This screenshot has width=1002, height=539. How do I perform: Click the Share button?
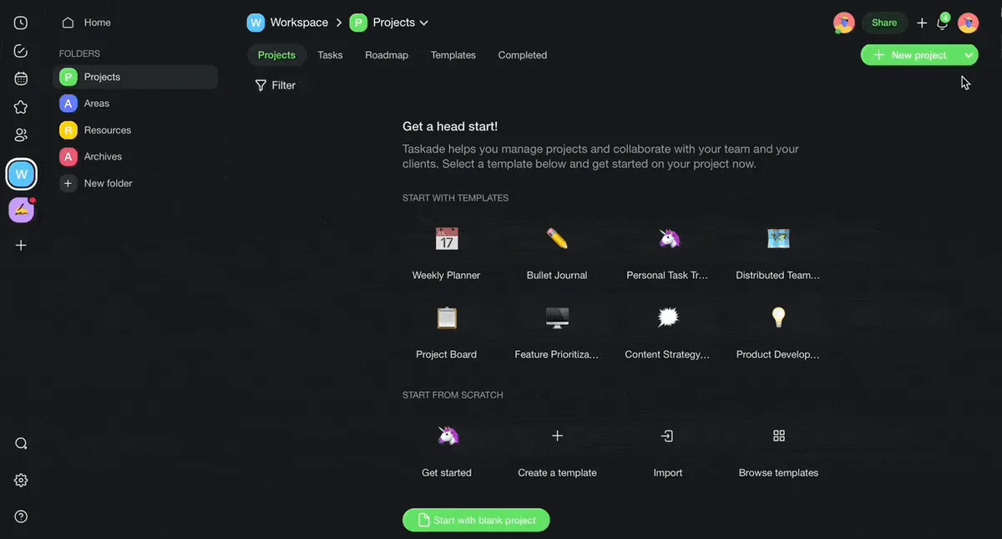tap(884, 23)
